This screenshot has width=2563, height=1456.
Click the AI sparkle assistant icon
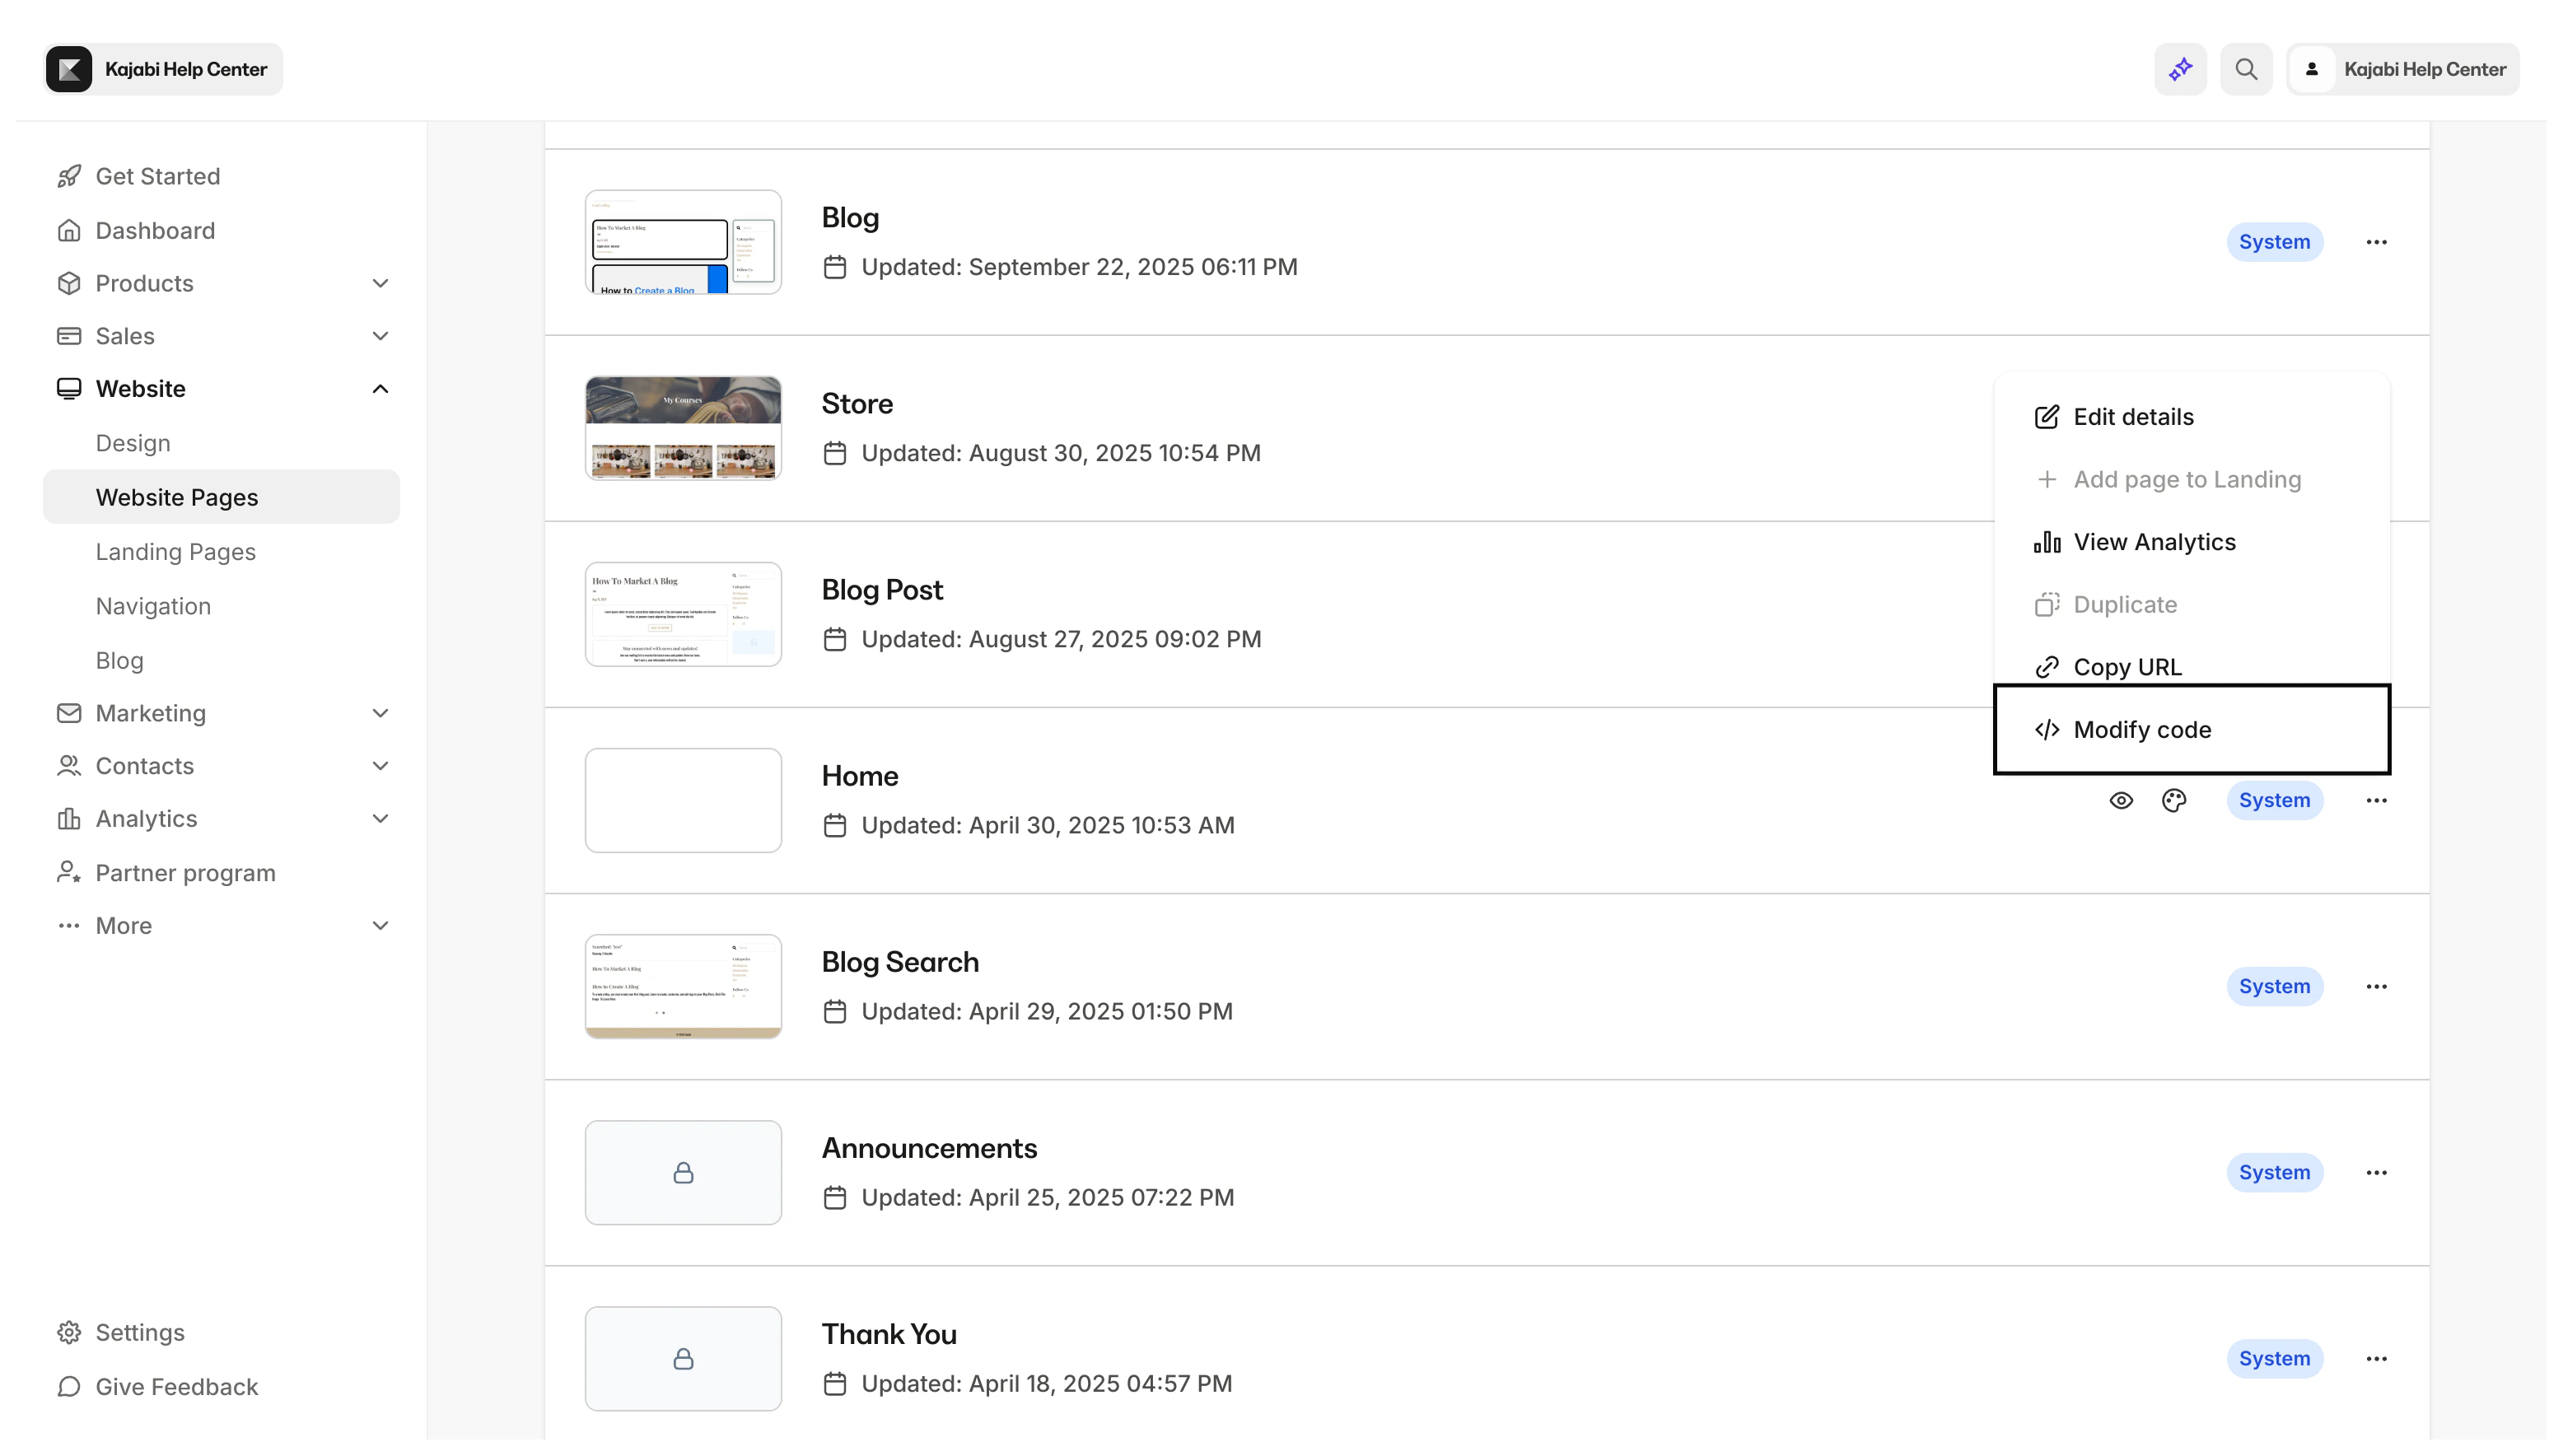[x=2180, y=69]
